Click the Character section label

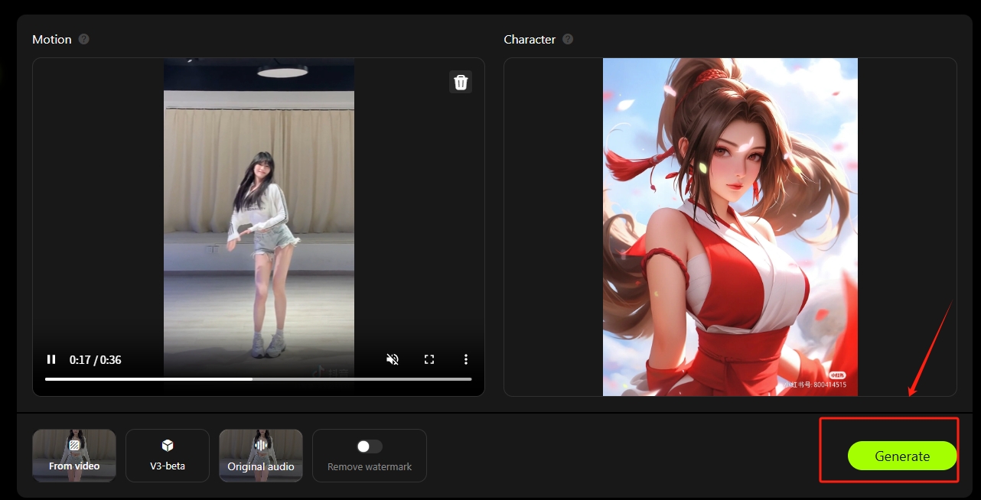530,39
